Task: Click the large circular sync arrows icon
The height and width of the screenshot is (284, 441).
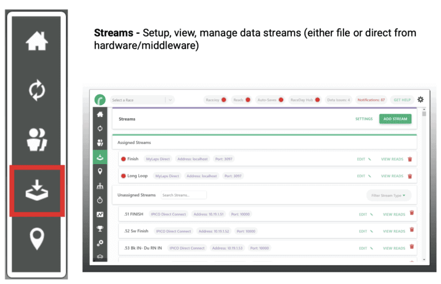Action: [x=37, y=91]
